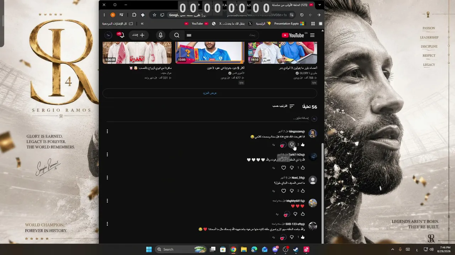Screen dimensions: 455x255
Task: Show more suggested videos button
Action: pyautogui.click(x=210, y=93)
